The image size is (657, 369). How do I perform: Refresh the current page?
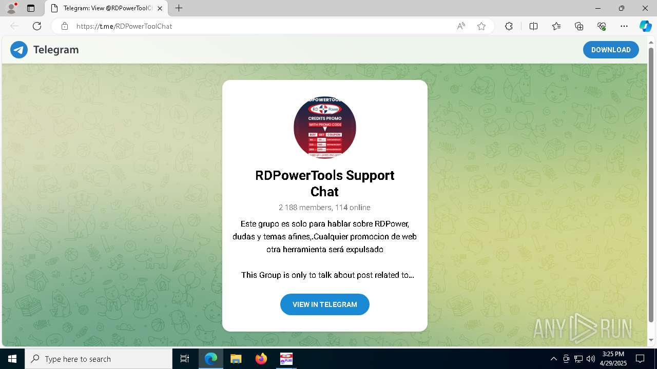37,26
